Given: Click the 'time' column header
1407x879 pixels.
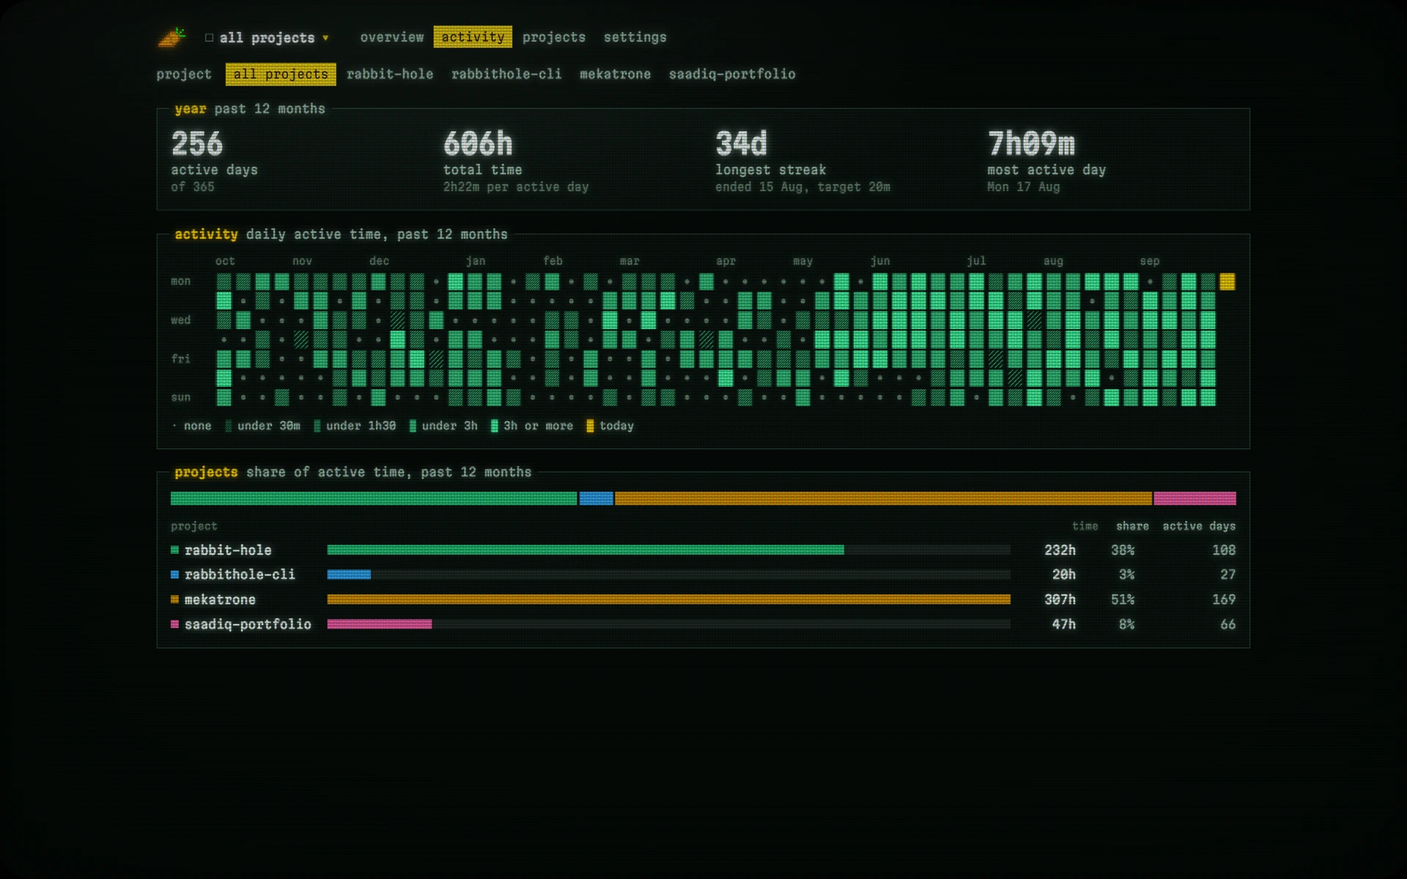Looking at the screenshot, I should [x=1085, y=526].
